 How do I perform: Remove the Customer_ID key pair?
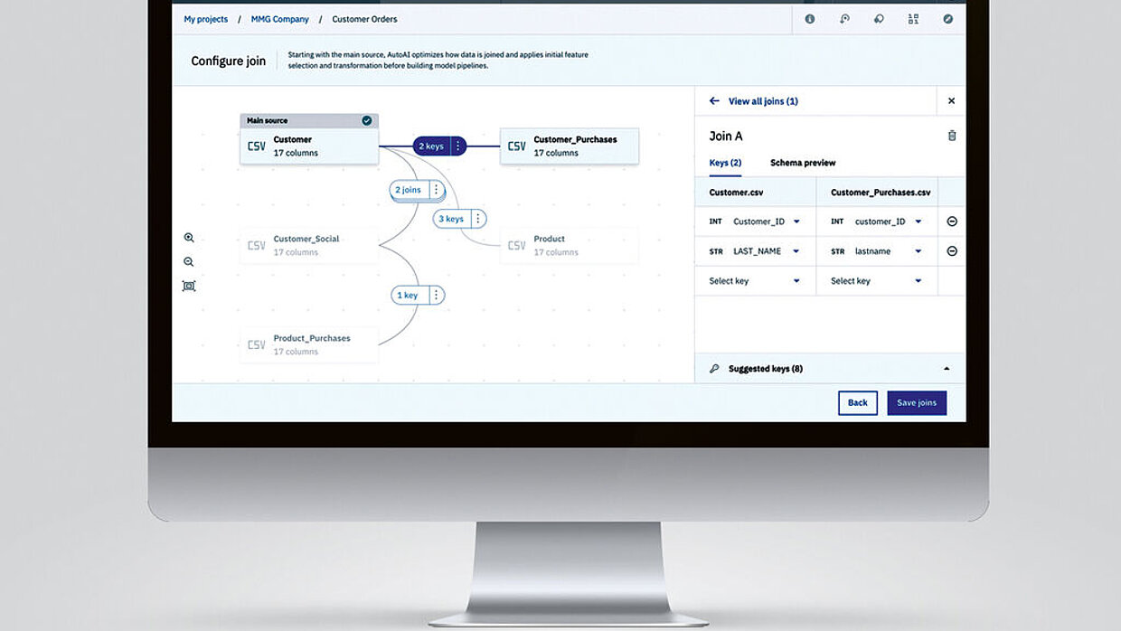pyautogui.click(x=952, y=221)
